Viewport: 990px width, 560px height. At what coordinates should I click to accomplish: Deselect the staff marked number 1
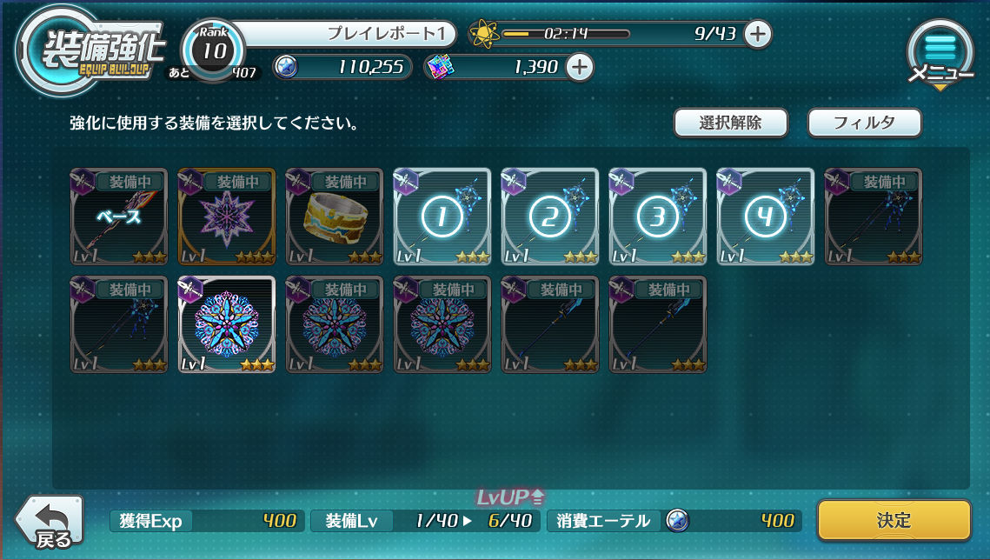tap(442, 217)
